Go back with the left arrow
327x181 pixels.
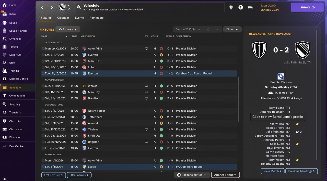(x=42, y=7)
